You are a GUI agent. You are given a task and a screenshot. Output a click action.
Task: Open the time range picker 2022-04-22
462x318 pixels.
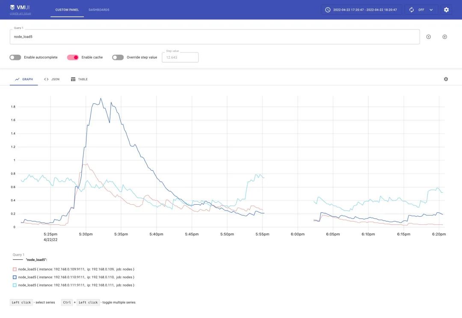[365, 10]
